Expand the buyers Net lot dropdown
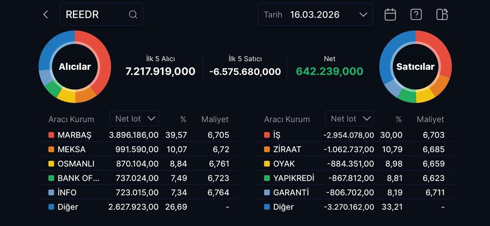 click(134, 119)
